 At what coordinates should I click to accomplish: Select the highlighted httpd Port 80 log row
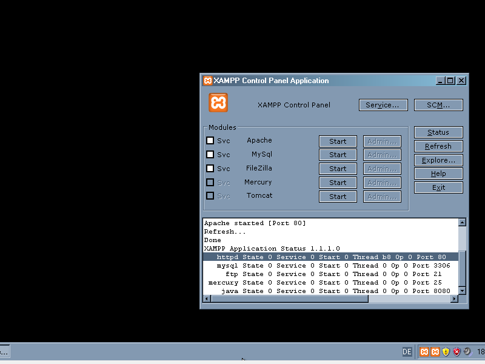(x=330, y=257)
